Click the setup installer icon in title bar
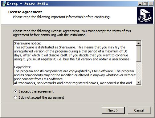 [4, 4]
